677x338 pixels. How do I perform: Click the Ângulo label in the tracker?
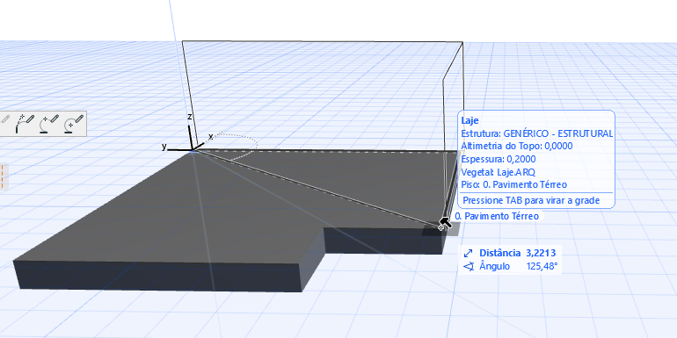[x=494, y=266]
